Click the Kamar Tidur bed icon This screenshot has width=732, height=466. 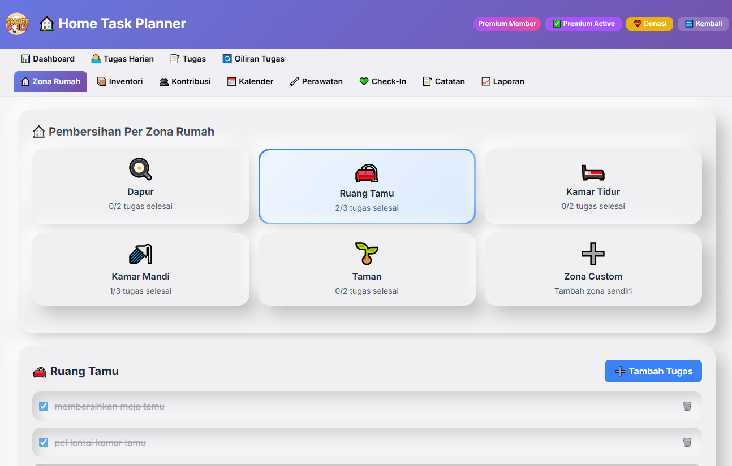click(593, 172)
